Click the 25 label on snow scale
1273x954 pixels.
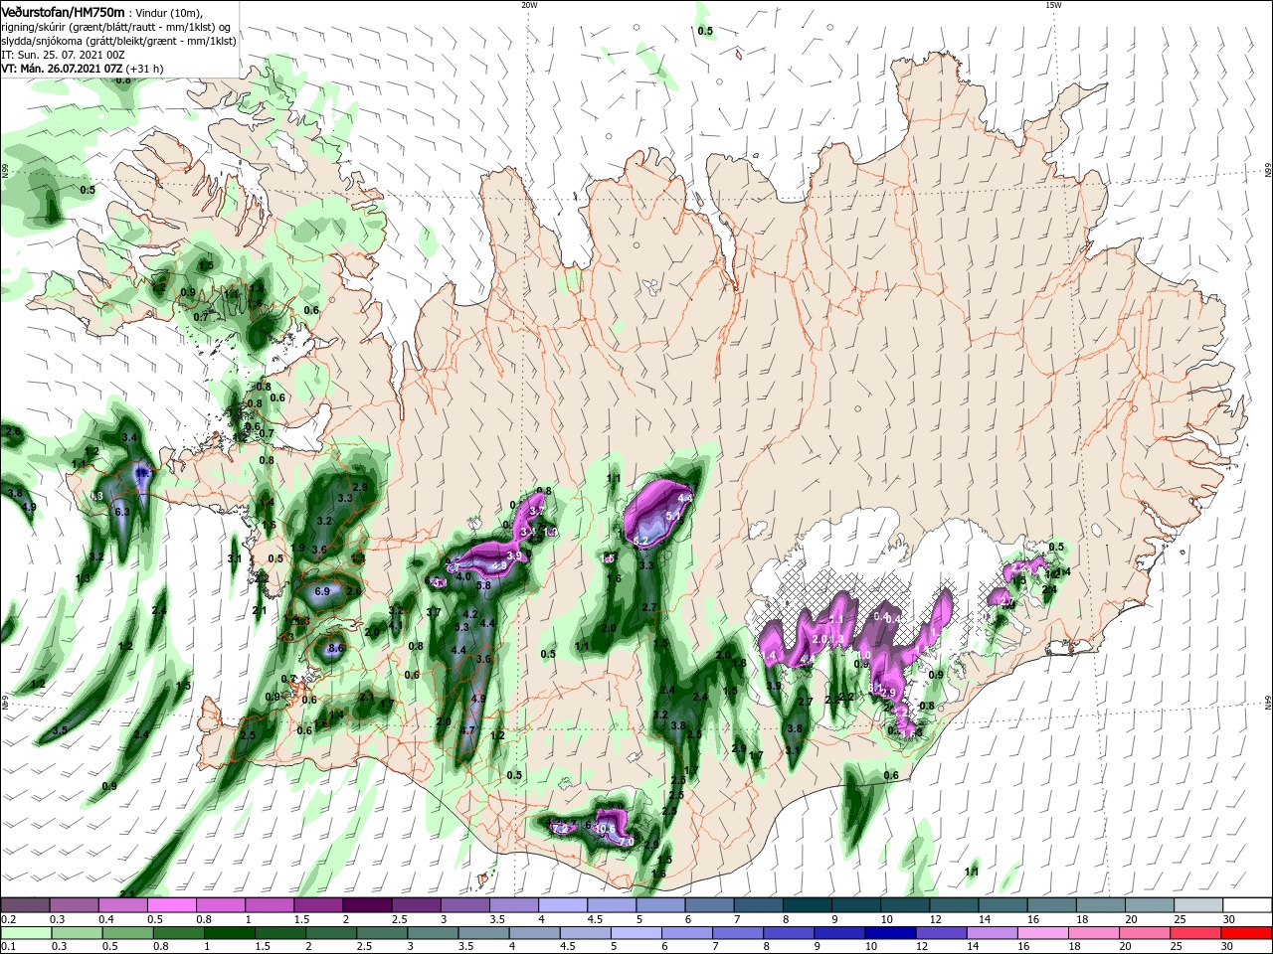pyautogui.click(x=1179, y=919)
